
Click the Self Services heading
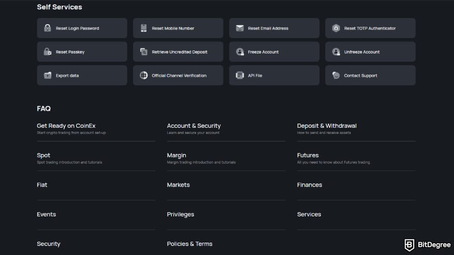59,7
